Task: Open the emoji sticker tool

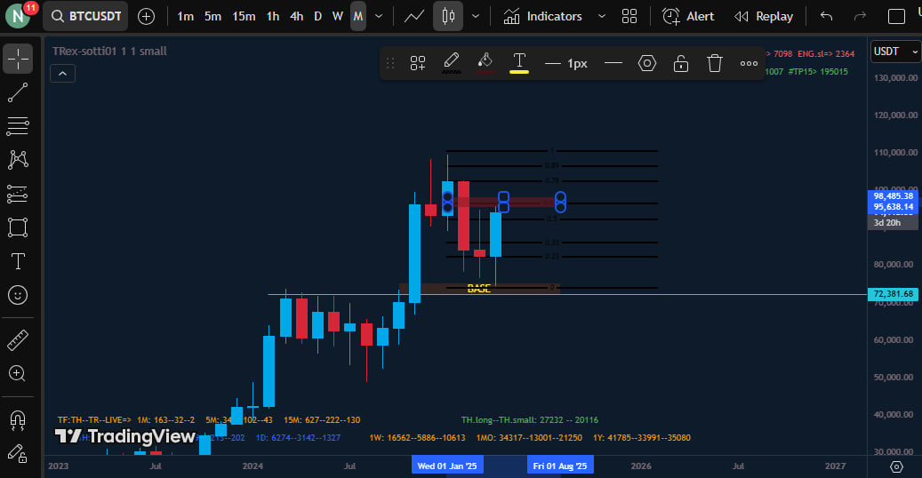Action: point(18,294)
